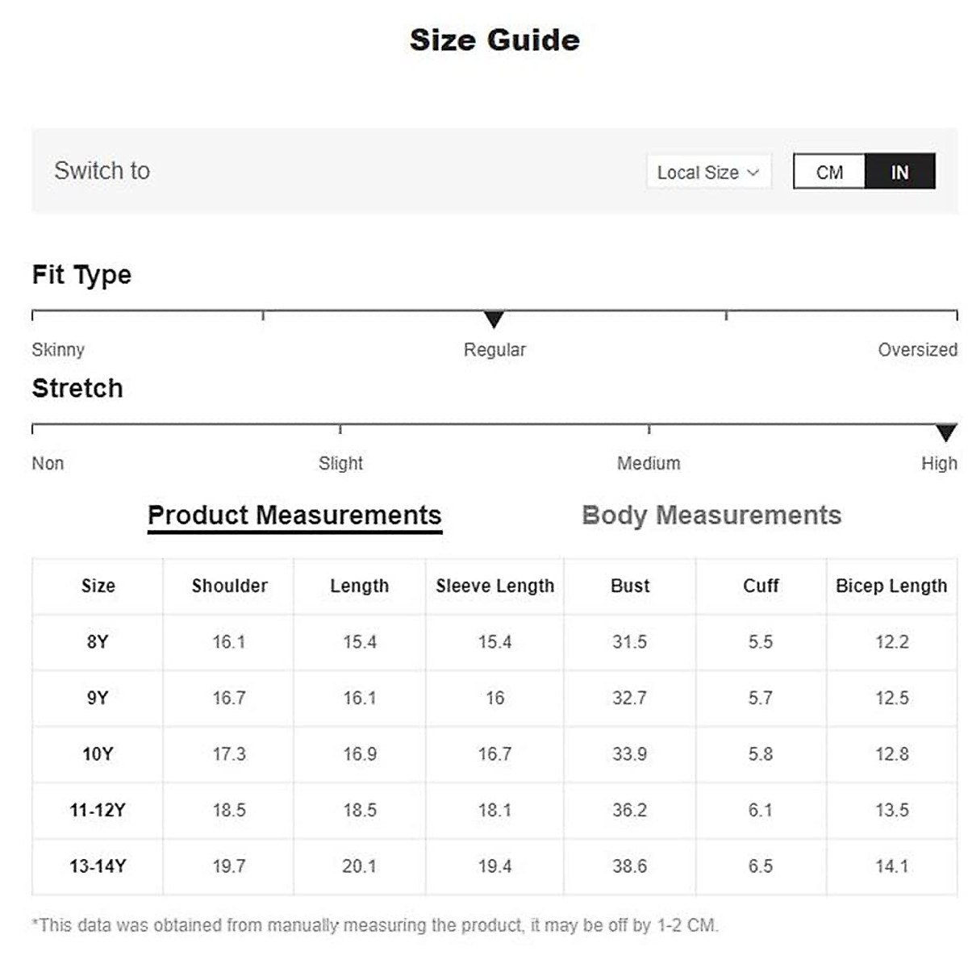
Task: Switch to Body Measurements tab
Action: point(711,515)
